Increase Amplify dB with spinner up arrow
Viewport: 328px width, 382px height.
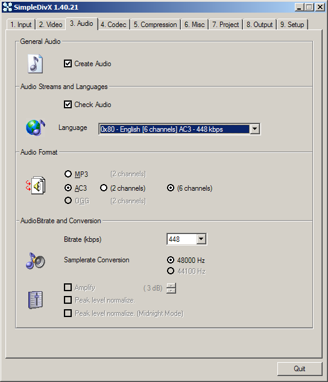(171, 286)
